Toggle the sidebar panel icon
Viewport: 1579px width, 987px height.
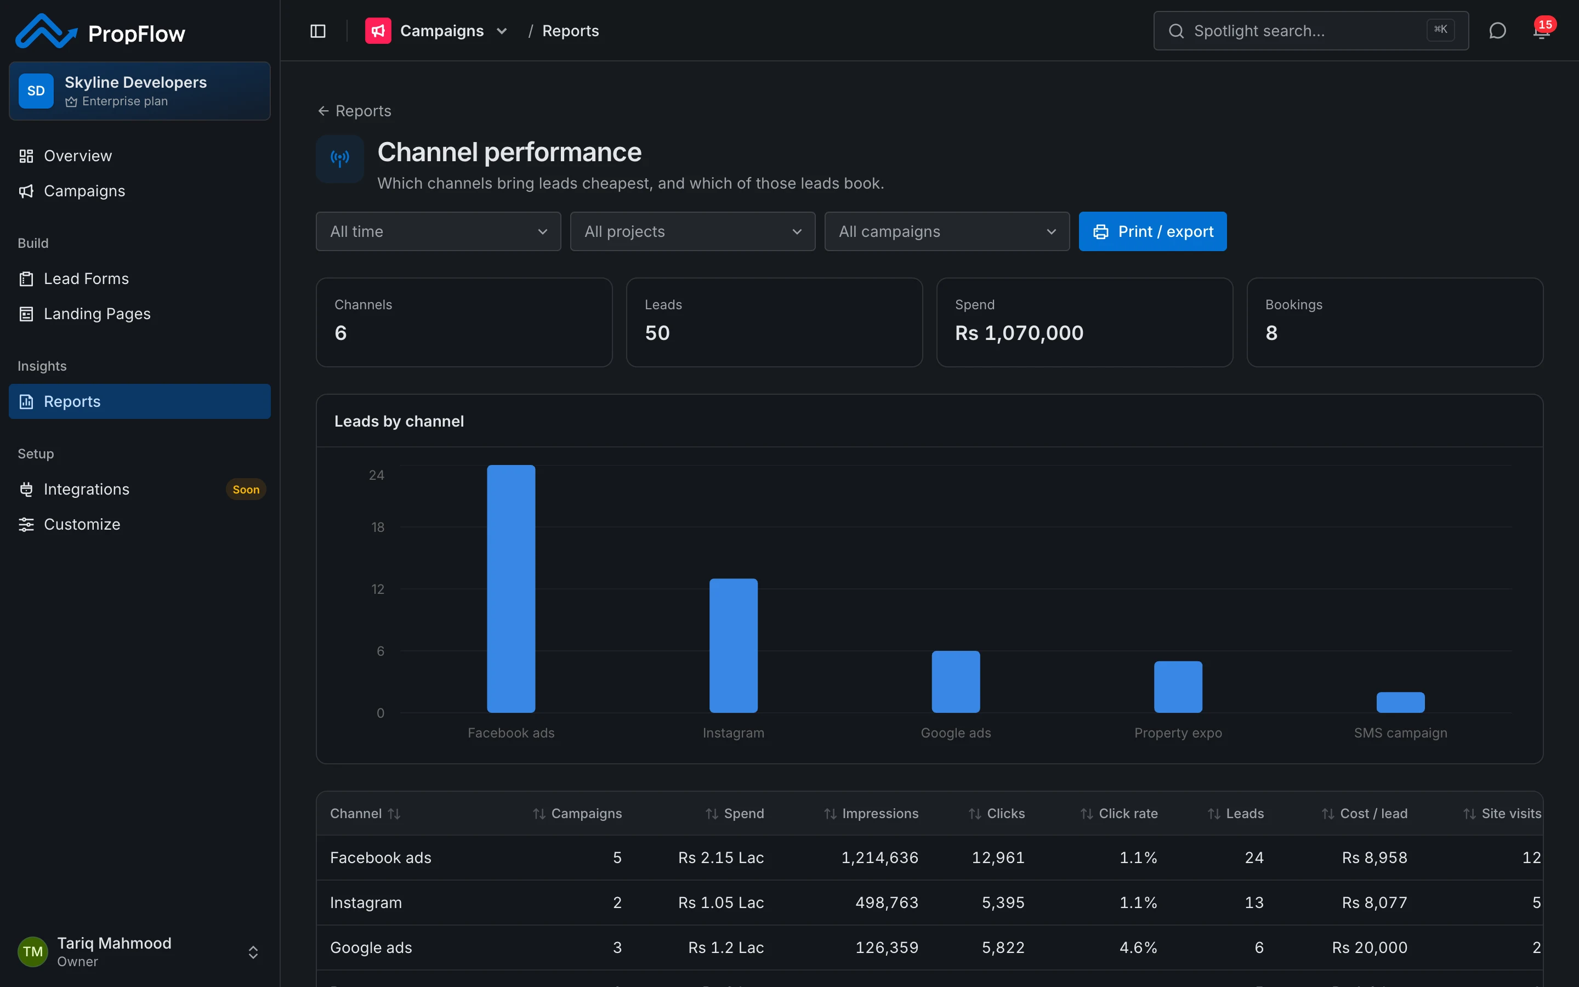coord(318,31)
